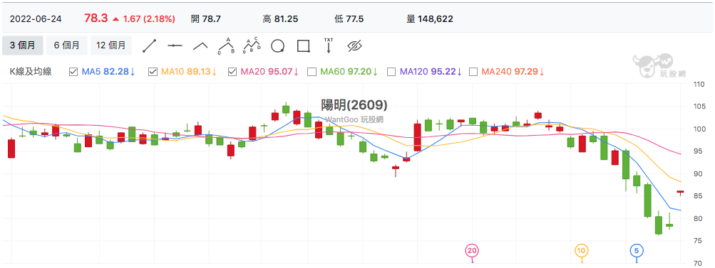Screen dimensions: 715x268
Task: Select the circle drawing tool
Action: click(278, 46)
